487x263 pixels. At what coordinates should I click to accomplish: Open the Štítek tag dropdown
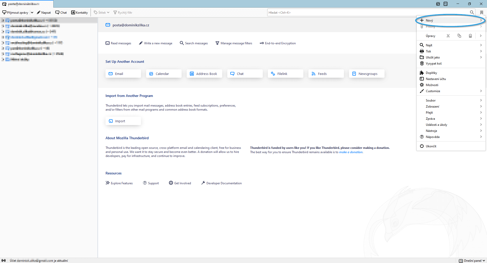[x=101, y=12]
